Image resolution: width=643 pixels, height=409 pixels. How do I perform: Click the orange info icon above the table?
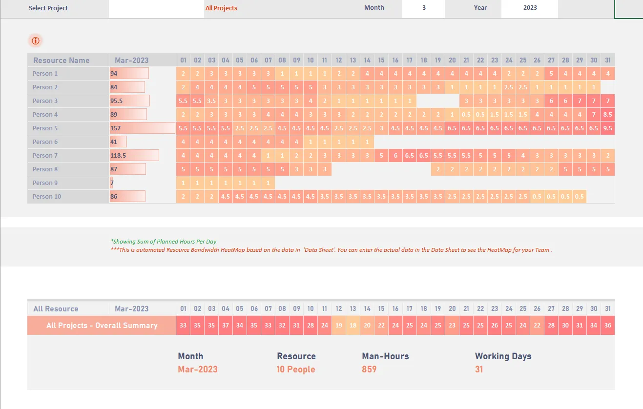click(36, 41)
